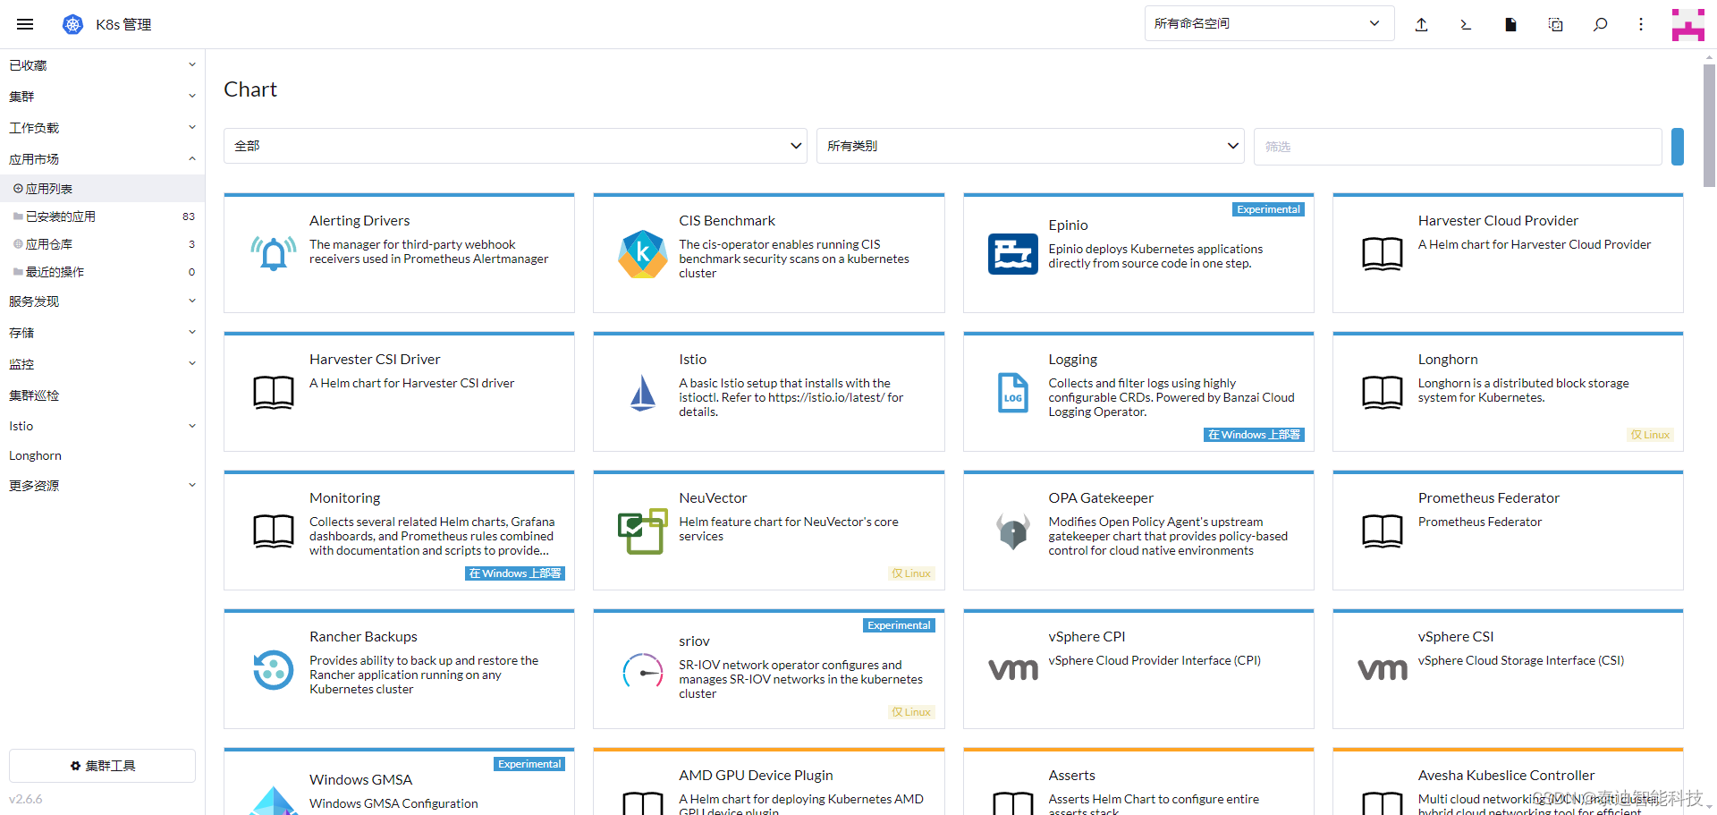Viewport: 1717px width, 815px height.
Task: Open the Prometheus Federator chart card
Action: point(1508,531)
